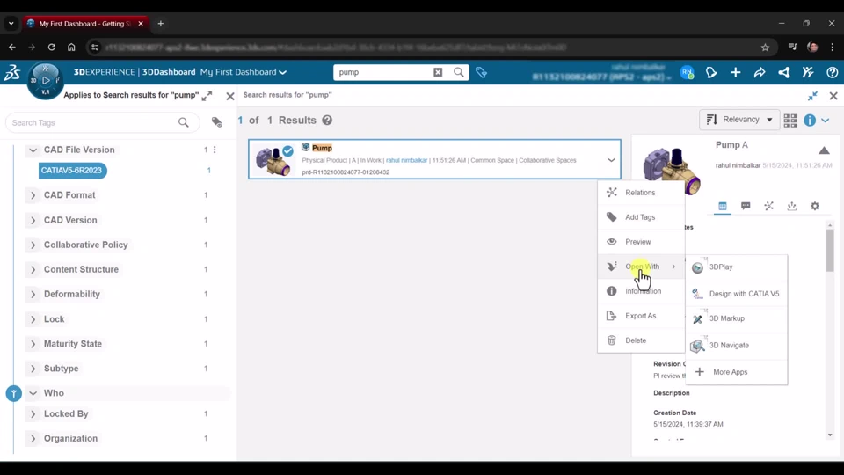Expand the Maturity State tag group
The height and width of the screenshot is (475, 844).
(33, 344)
